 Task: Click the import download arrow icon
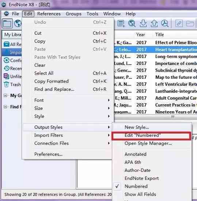143,23
